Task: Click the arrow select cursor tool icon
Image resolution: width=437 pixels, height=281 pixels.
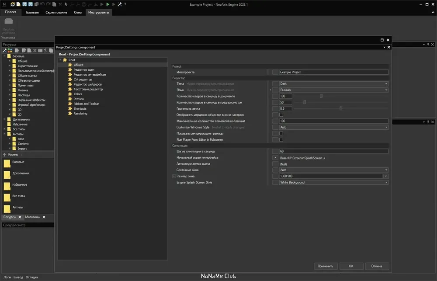Action: [66, 4]
